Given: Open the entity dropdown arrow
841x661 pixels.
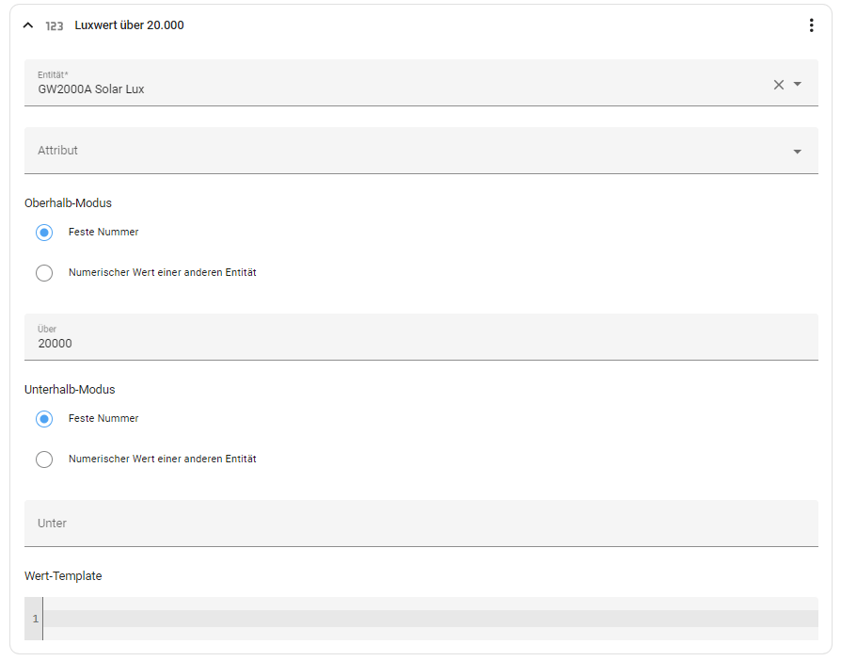Looking at the screenshot, I should point(798,84).
